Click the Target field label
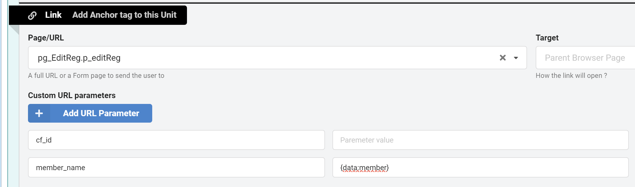 pyautogui.click(x=547, y=38)
